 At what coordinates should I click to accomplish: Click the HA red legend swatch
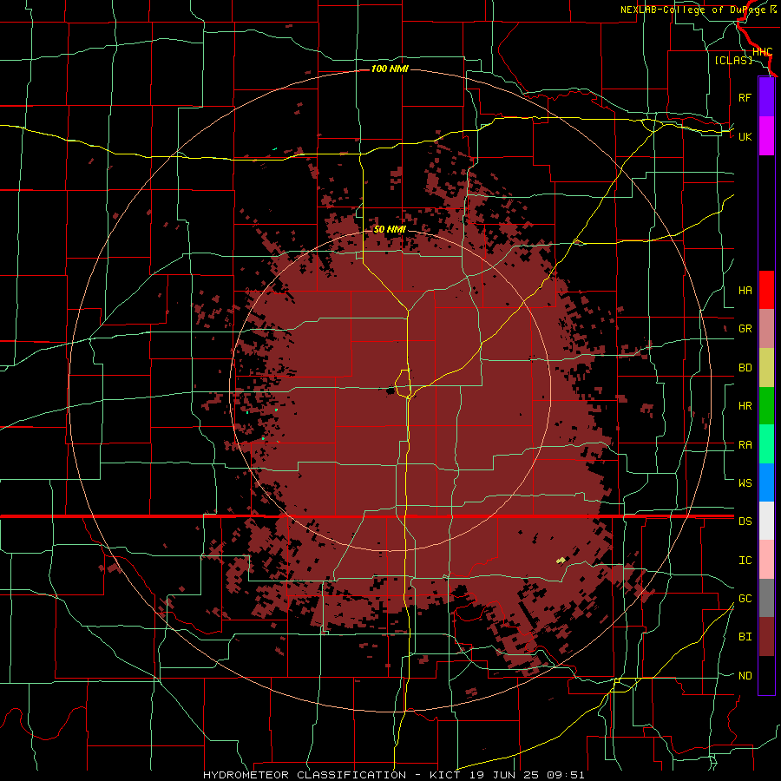point(766,290)
